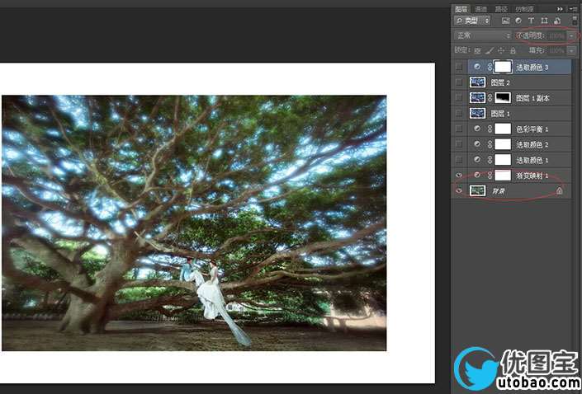Open the 类型 filter kind dropdown
This screenshot has width=582, height=394.
[x=472, y=21]
